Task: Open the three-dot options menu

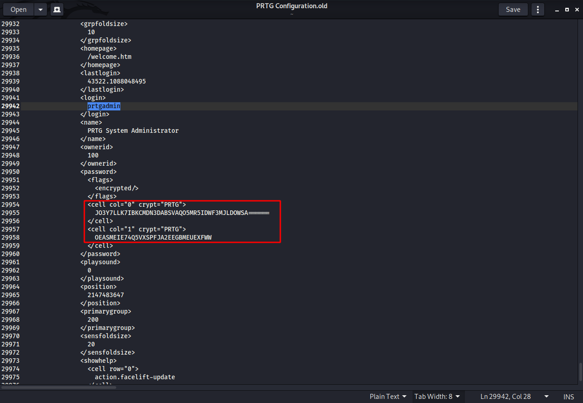Action: tap(538, 9)
